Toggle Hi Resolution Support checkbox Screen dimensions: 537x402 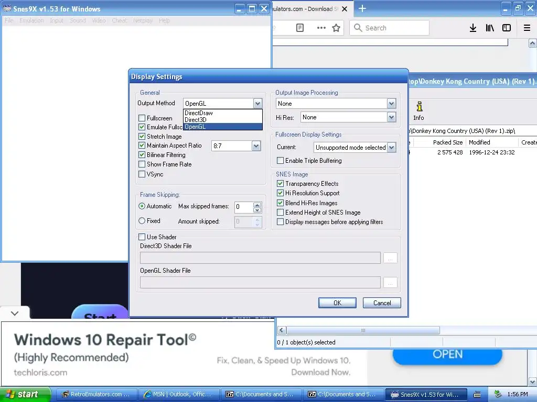tap(280, 193)
